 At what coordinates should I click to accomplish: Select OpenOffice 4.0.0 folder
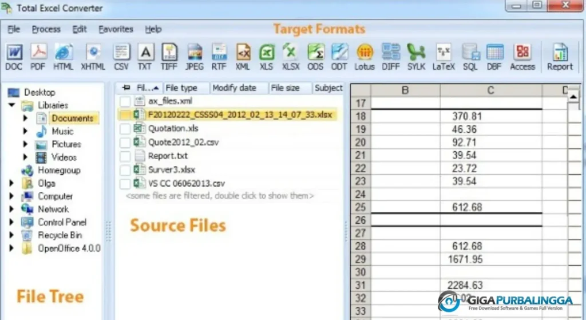(69, 248)
